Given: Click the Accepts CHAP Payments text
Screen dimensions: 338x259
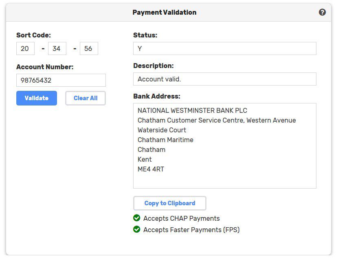Looking at the screenshot, I should click(182, 218).
